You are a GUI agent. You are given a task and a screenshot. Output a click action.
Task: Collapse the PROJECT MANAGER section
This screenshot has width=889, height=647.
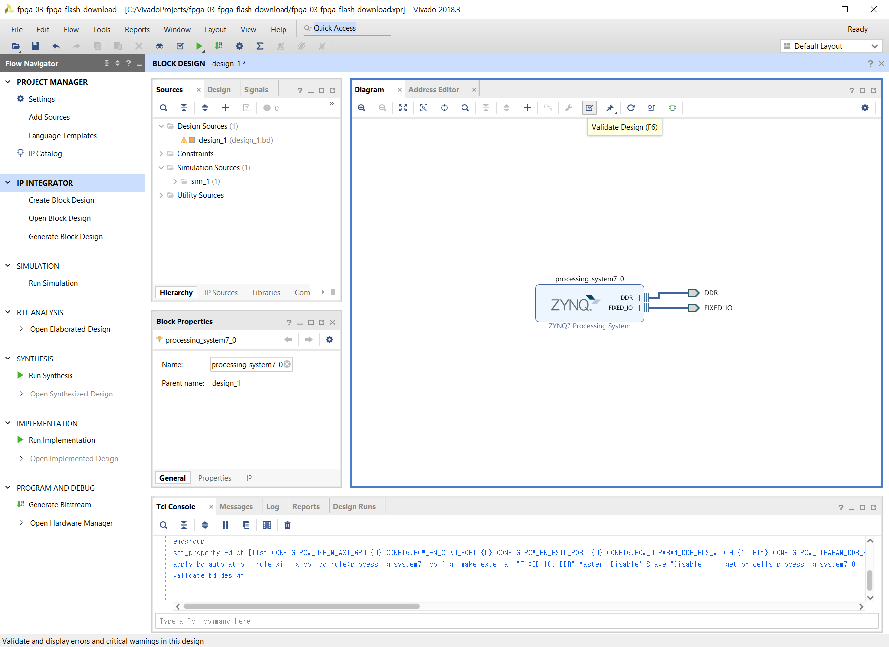pos(8,82)
